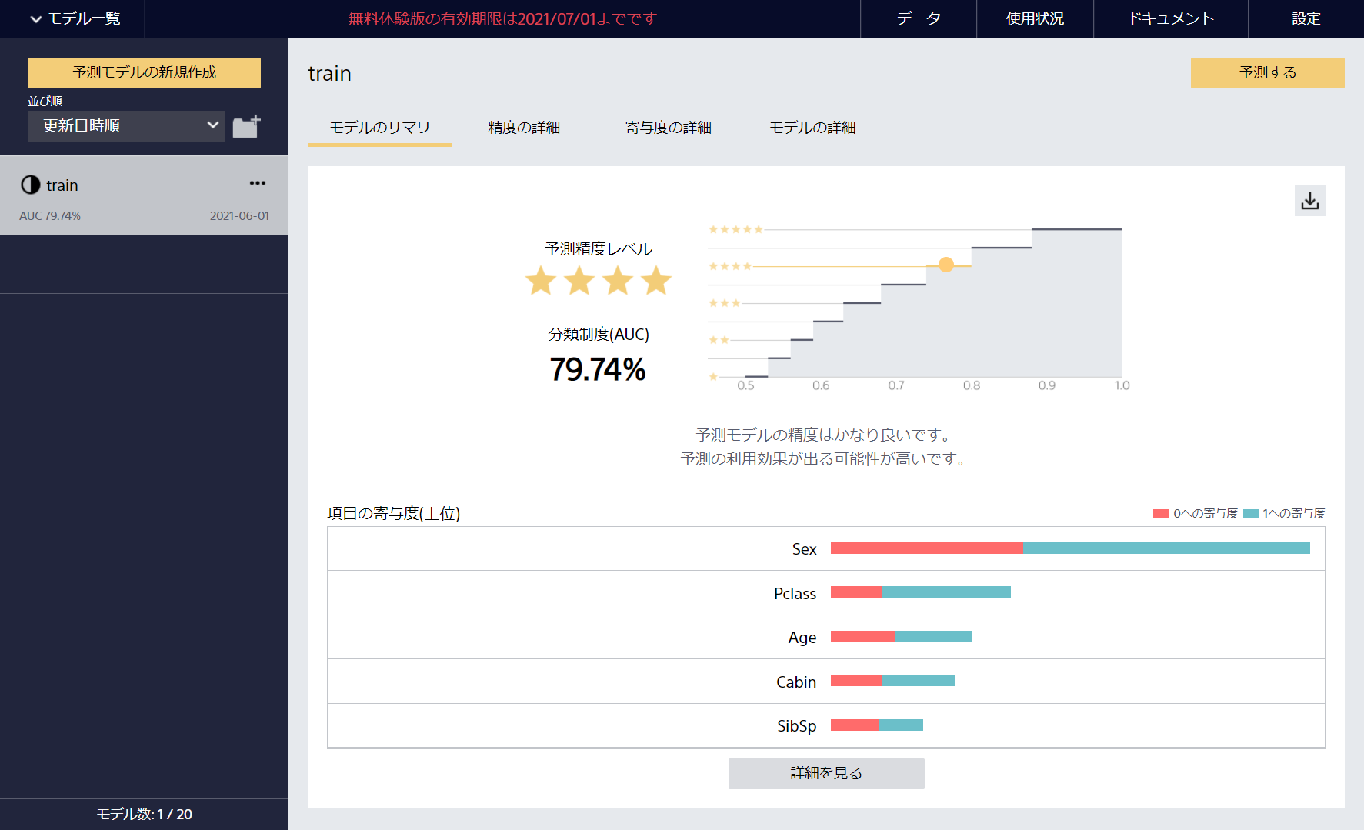
Task: Expand the モデル一覧 chevron
Action: (35, 19)
